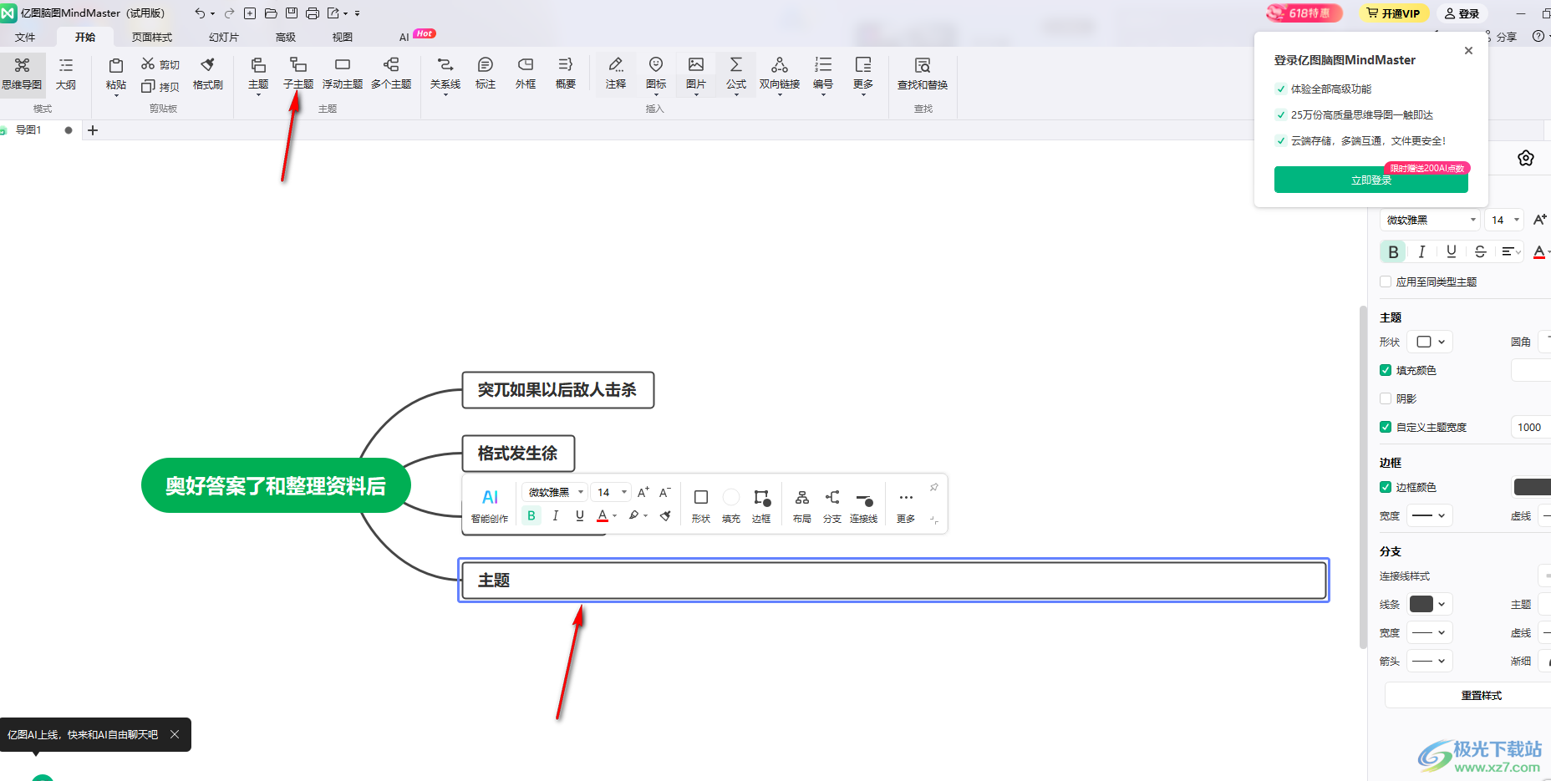
Task: Open font size dropdown in right panel
Action: point(1505,220)
